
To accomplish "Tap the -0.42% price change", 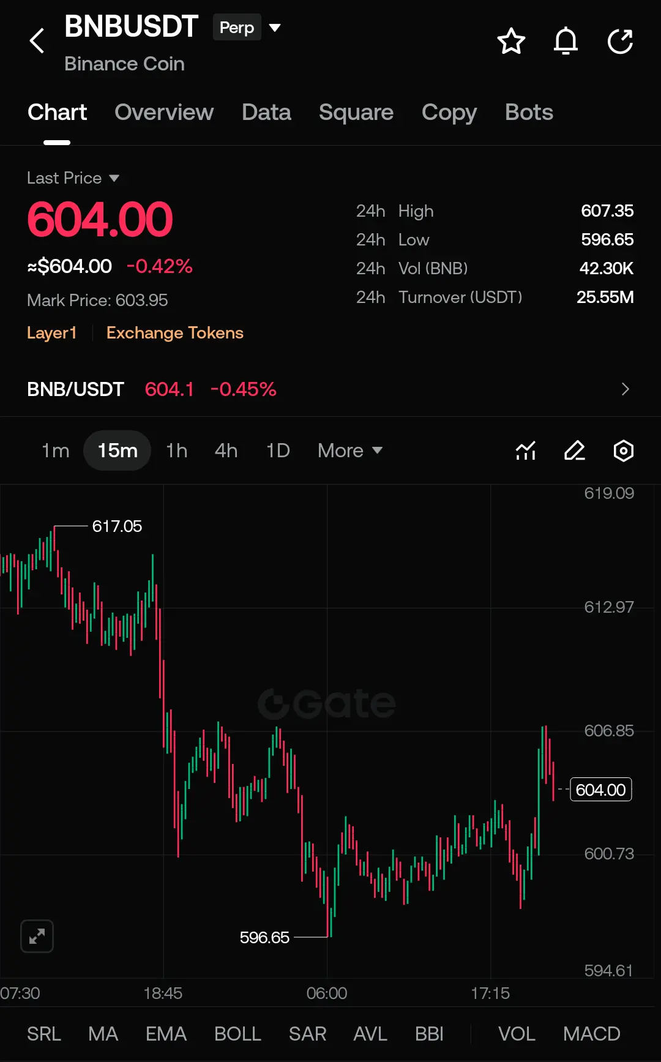I will pos(160,266).
